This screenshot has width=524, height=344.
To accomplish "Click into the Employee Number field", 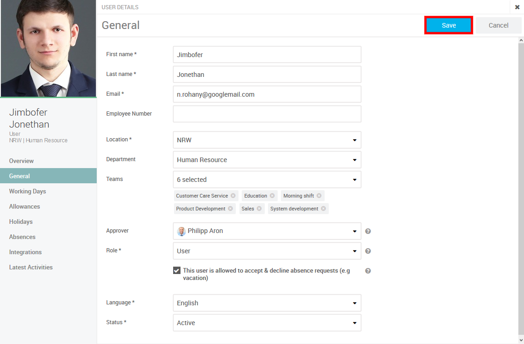I will coord(267,114).
